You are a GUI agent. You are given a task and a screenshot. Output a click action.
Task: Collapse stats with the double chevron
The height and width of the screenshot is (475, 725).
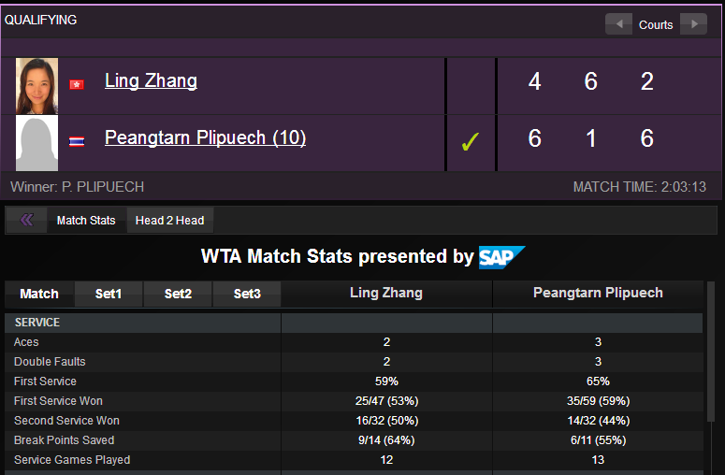point(26,221)
